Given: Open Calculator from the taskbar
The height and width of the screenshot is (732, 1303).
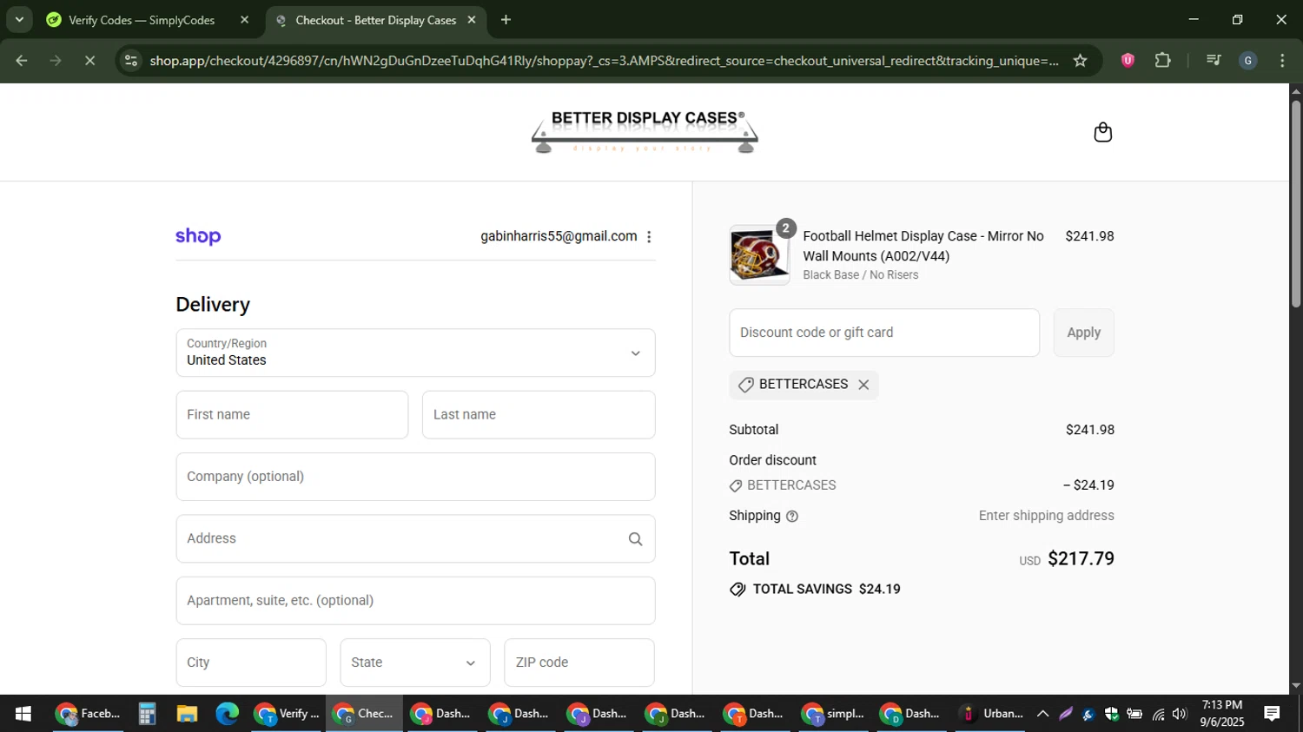Looking at the screenshot, I should coord(147,714).
